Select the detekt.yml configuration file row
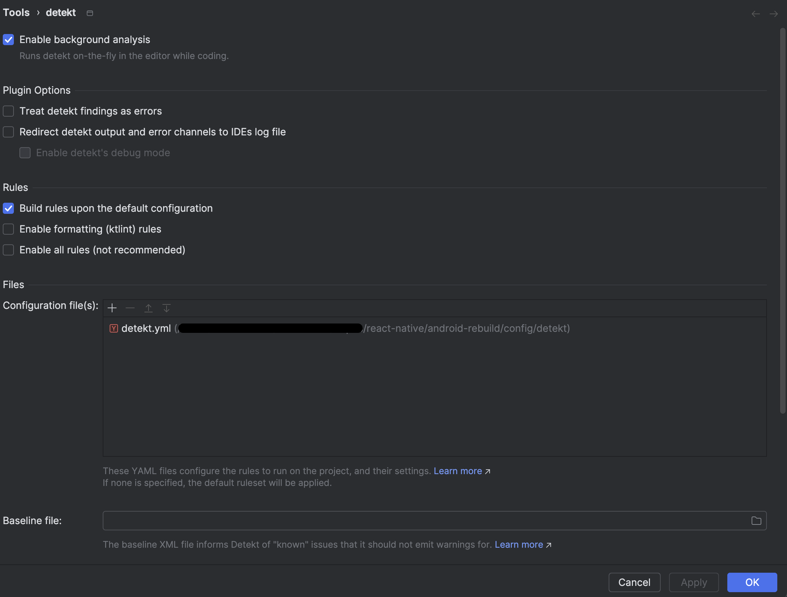 click(x=434, y=328)
